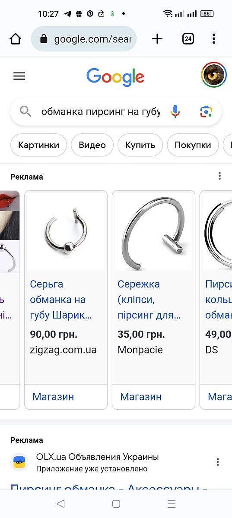Tap the Google logo
This screenshot has height=518, width=232.
(115, 77)
